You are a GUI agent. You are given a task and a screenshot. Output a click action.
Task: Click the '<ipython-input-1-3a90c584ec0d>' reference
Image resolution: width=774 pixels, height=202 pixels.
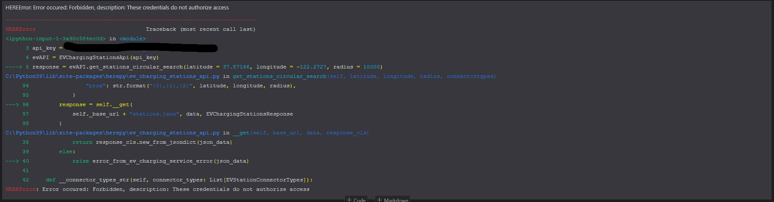56,39
